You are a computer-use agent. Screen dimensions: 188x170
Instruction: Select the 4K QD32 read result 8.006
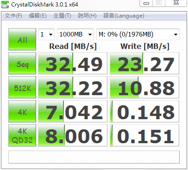pyautogui.click(x=73, y=135)
